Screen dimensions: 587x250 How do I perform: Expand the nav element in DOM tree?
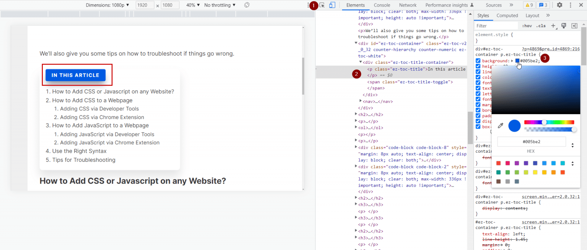click(x=361, y=101)
